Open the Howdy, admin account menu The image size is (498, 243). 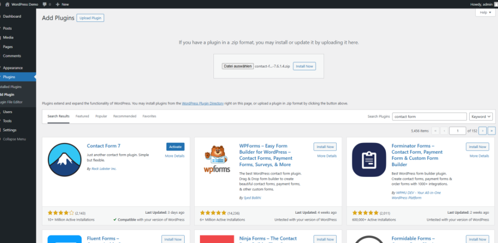(x=483, y=5)
